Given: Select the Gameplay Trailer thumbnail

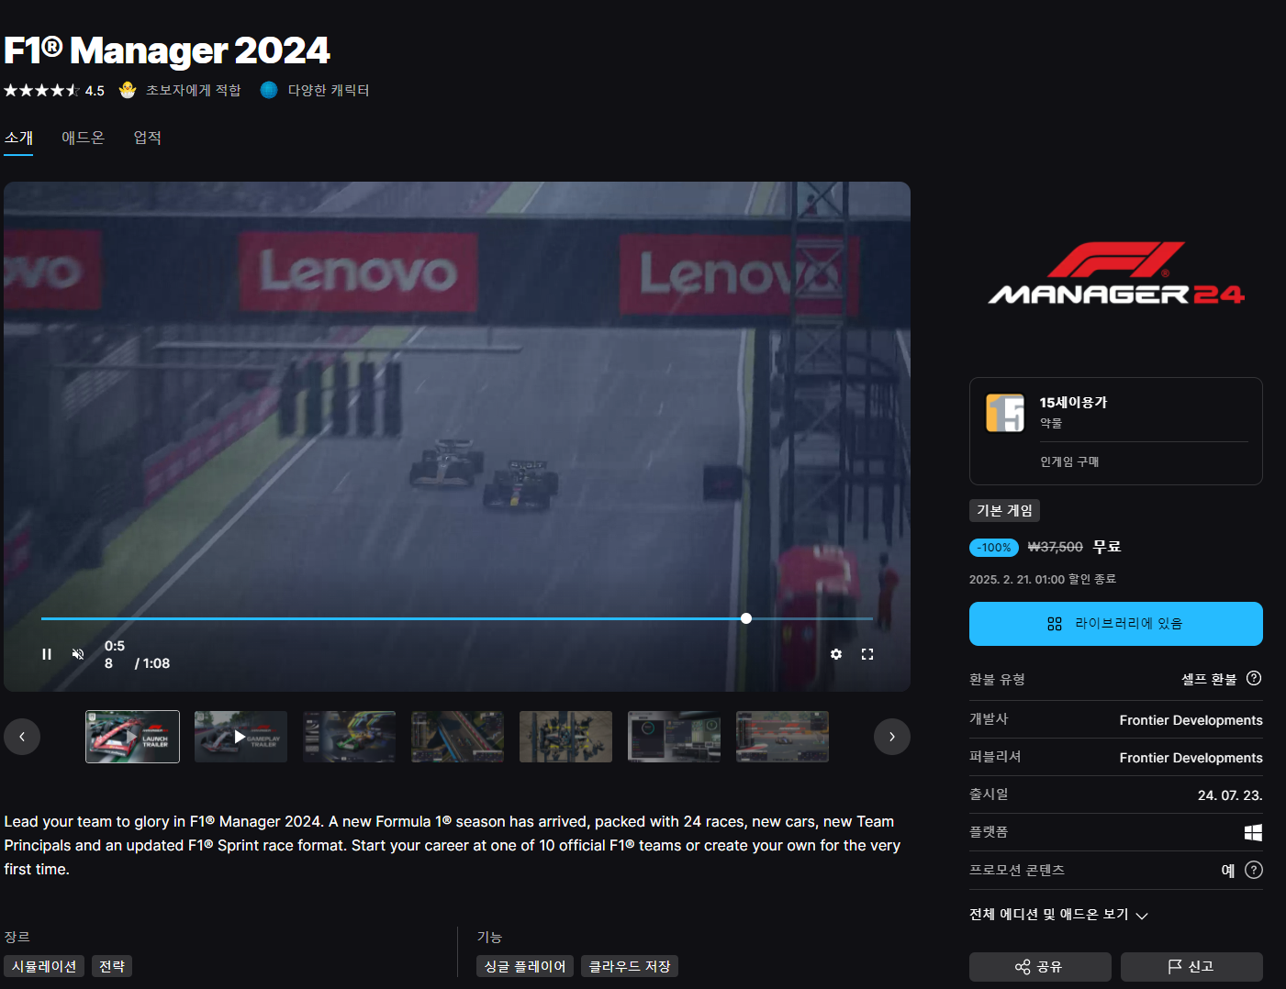Looking at the screenshot, I should pyautogui.click(x=240, y=737).
